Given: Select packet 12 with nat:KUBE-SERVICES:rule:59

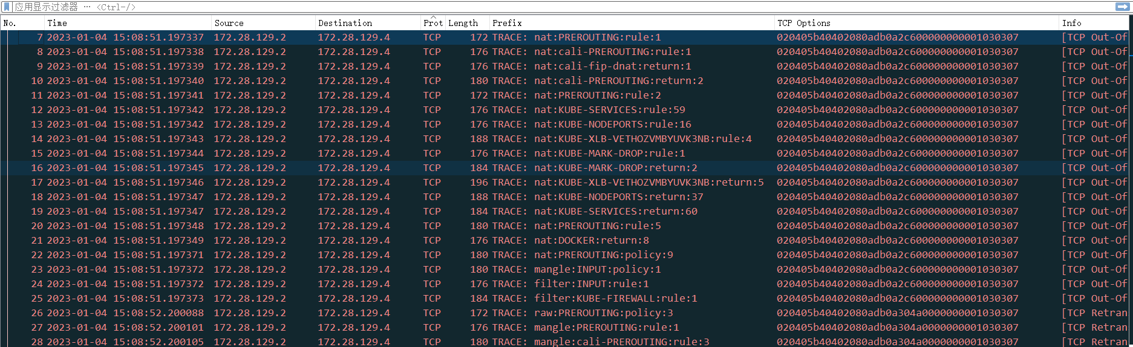Looking at the screenshot, I should (609, 110).
